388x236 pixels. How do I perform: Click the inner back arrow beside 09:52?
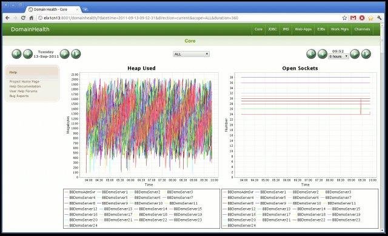[x=323, y=54]
